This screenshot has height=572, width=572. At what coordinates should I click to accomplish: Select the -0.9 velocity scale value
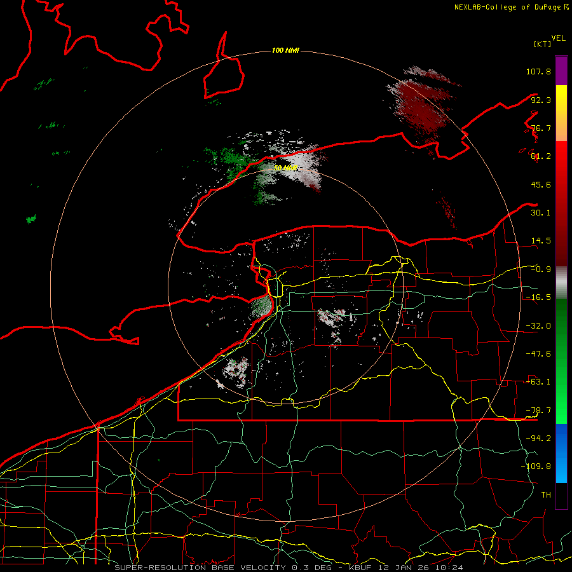[541, 269]
